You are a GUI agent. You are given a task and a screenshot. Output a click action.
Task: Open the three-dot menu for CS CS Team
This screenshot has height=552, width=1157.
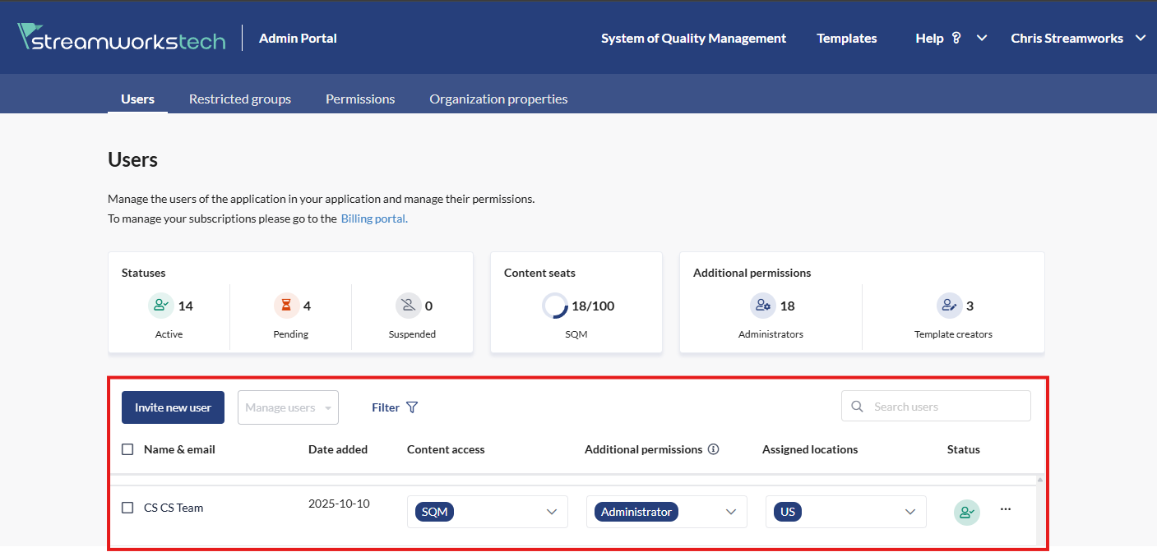click(1005, 509)
